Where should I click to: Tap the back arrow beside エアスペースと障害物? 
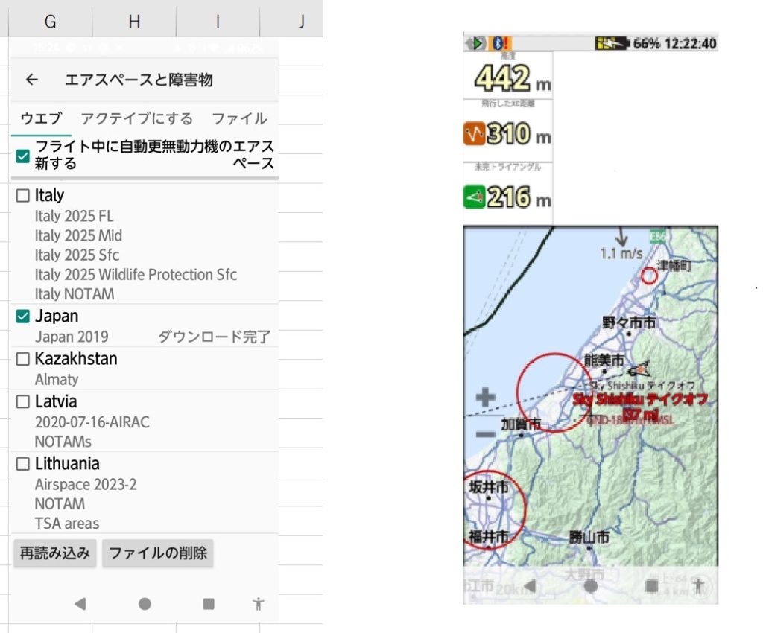tap(31, 80)
